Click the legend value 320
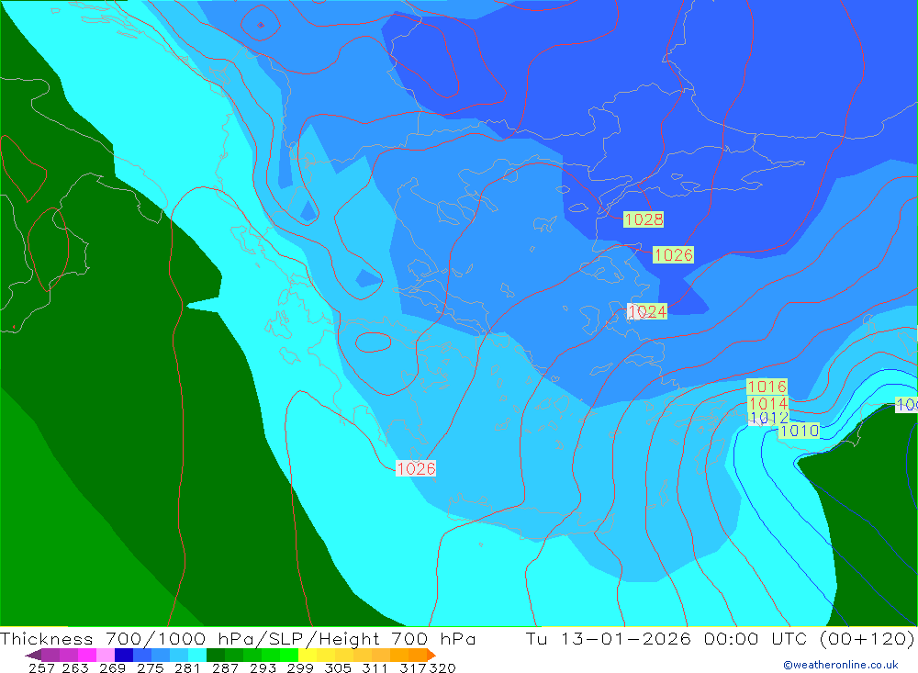Image resolution: width=918 pixels, height=673 pixels. coord(442,667)
